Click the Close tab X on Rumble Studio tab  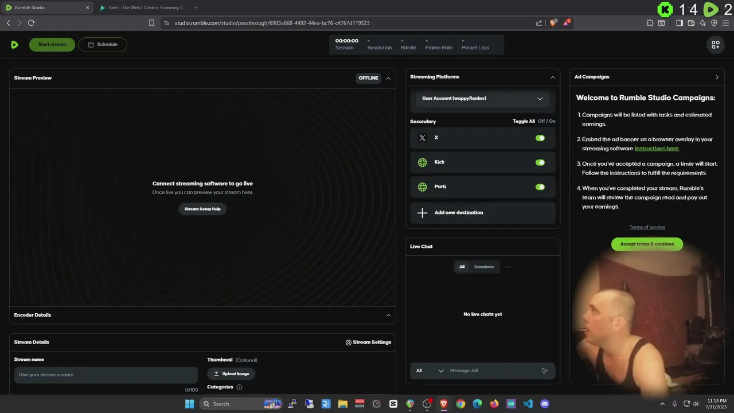87,7
